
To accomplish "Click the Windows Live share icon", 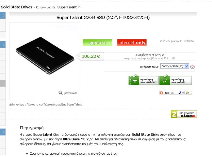I will pos(187,93).
